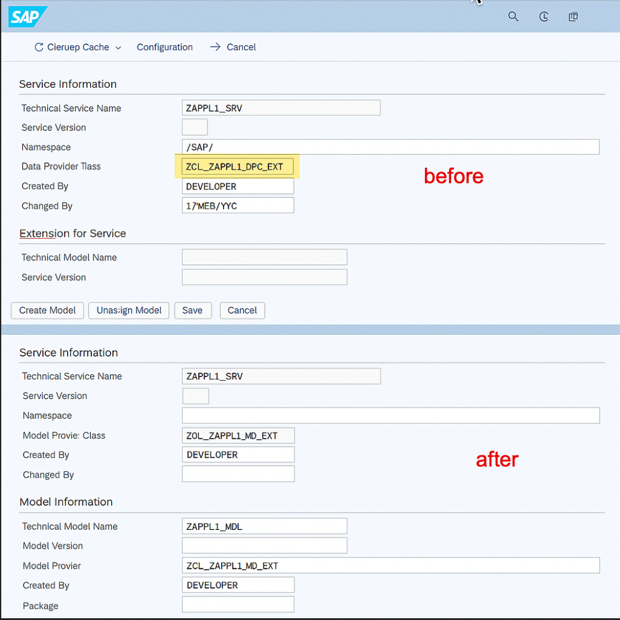Click the Cancel button beside Save
This screenshot has width=620, height=620.
242,311
